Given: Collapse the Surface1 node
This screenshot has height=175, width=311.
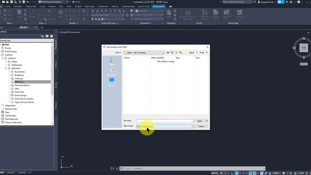Looking at the screenshot, I should click(2, 58).
